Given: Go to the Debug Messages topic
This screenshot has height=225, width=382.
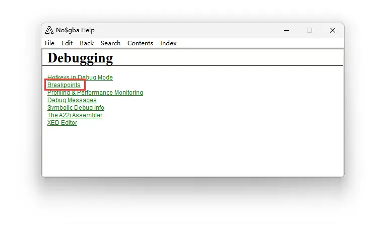Looking at the screenshot, I should (72, 100).
